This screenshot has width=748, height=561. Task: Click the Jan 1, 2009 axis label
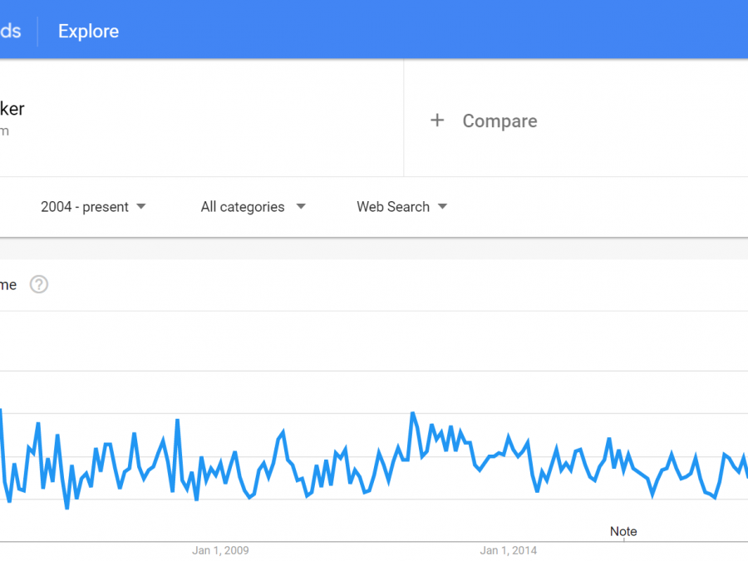pos(220,550)
